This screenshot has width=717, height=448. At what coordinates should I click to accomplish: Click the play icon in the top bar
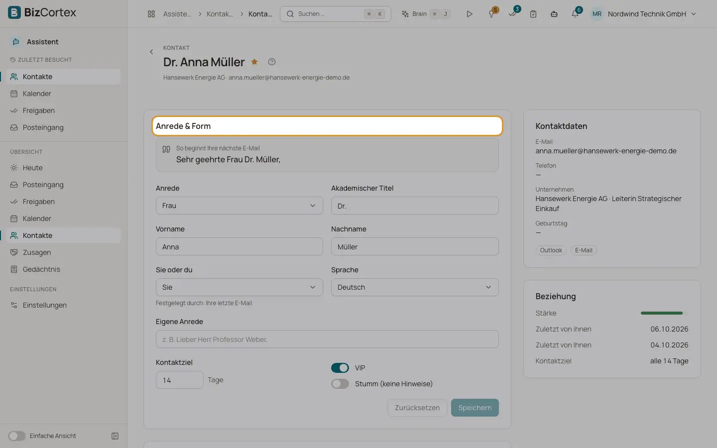[x=469, y=14]
